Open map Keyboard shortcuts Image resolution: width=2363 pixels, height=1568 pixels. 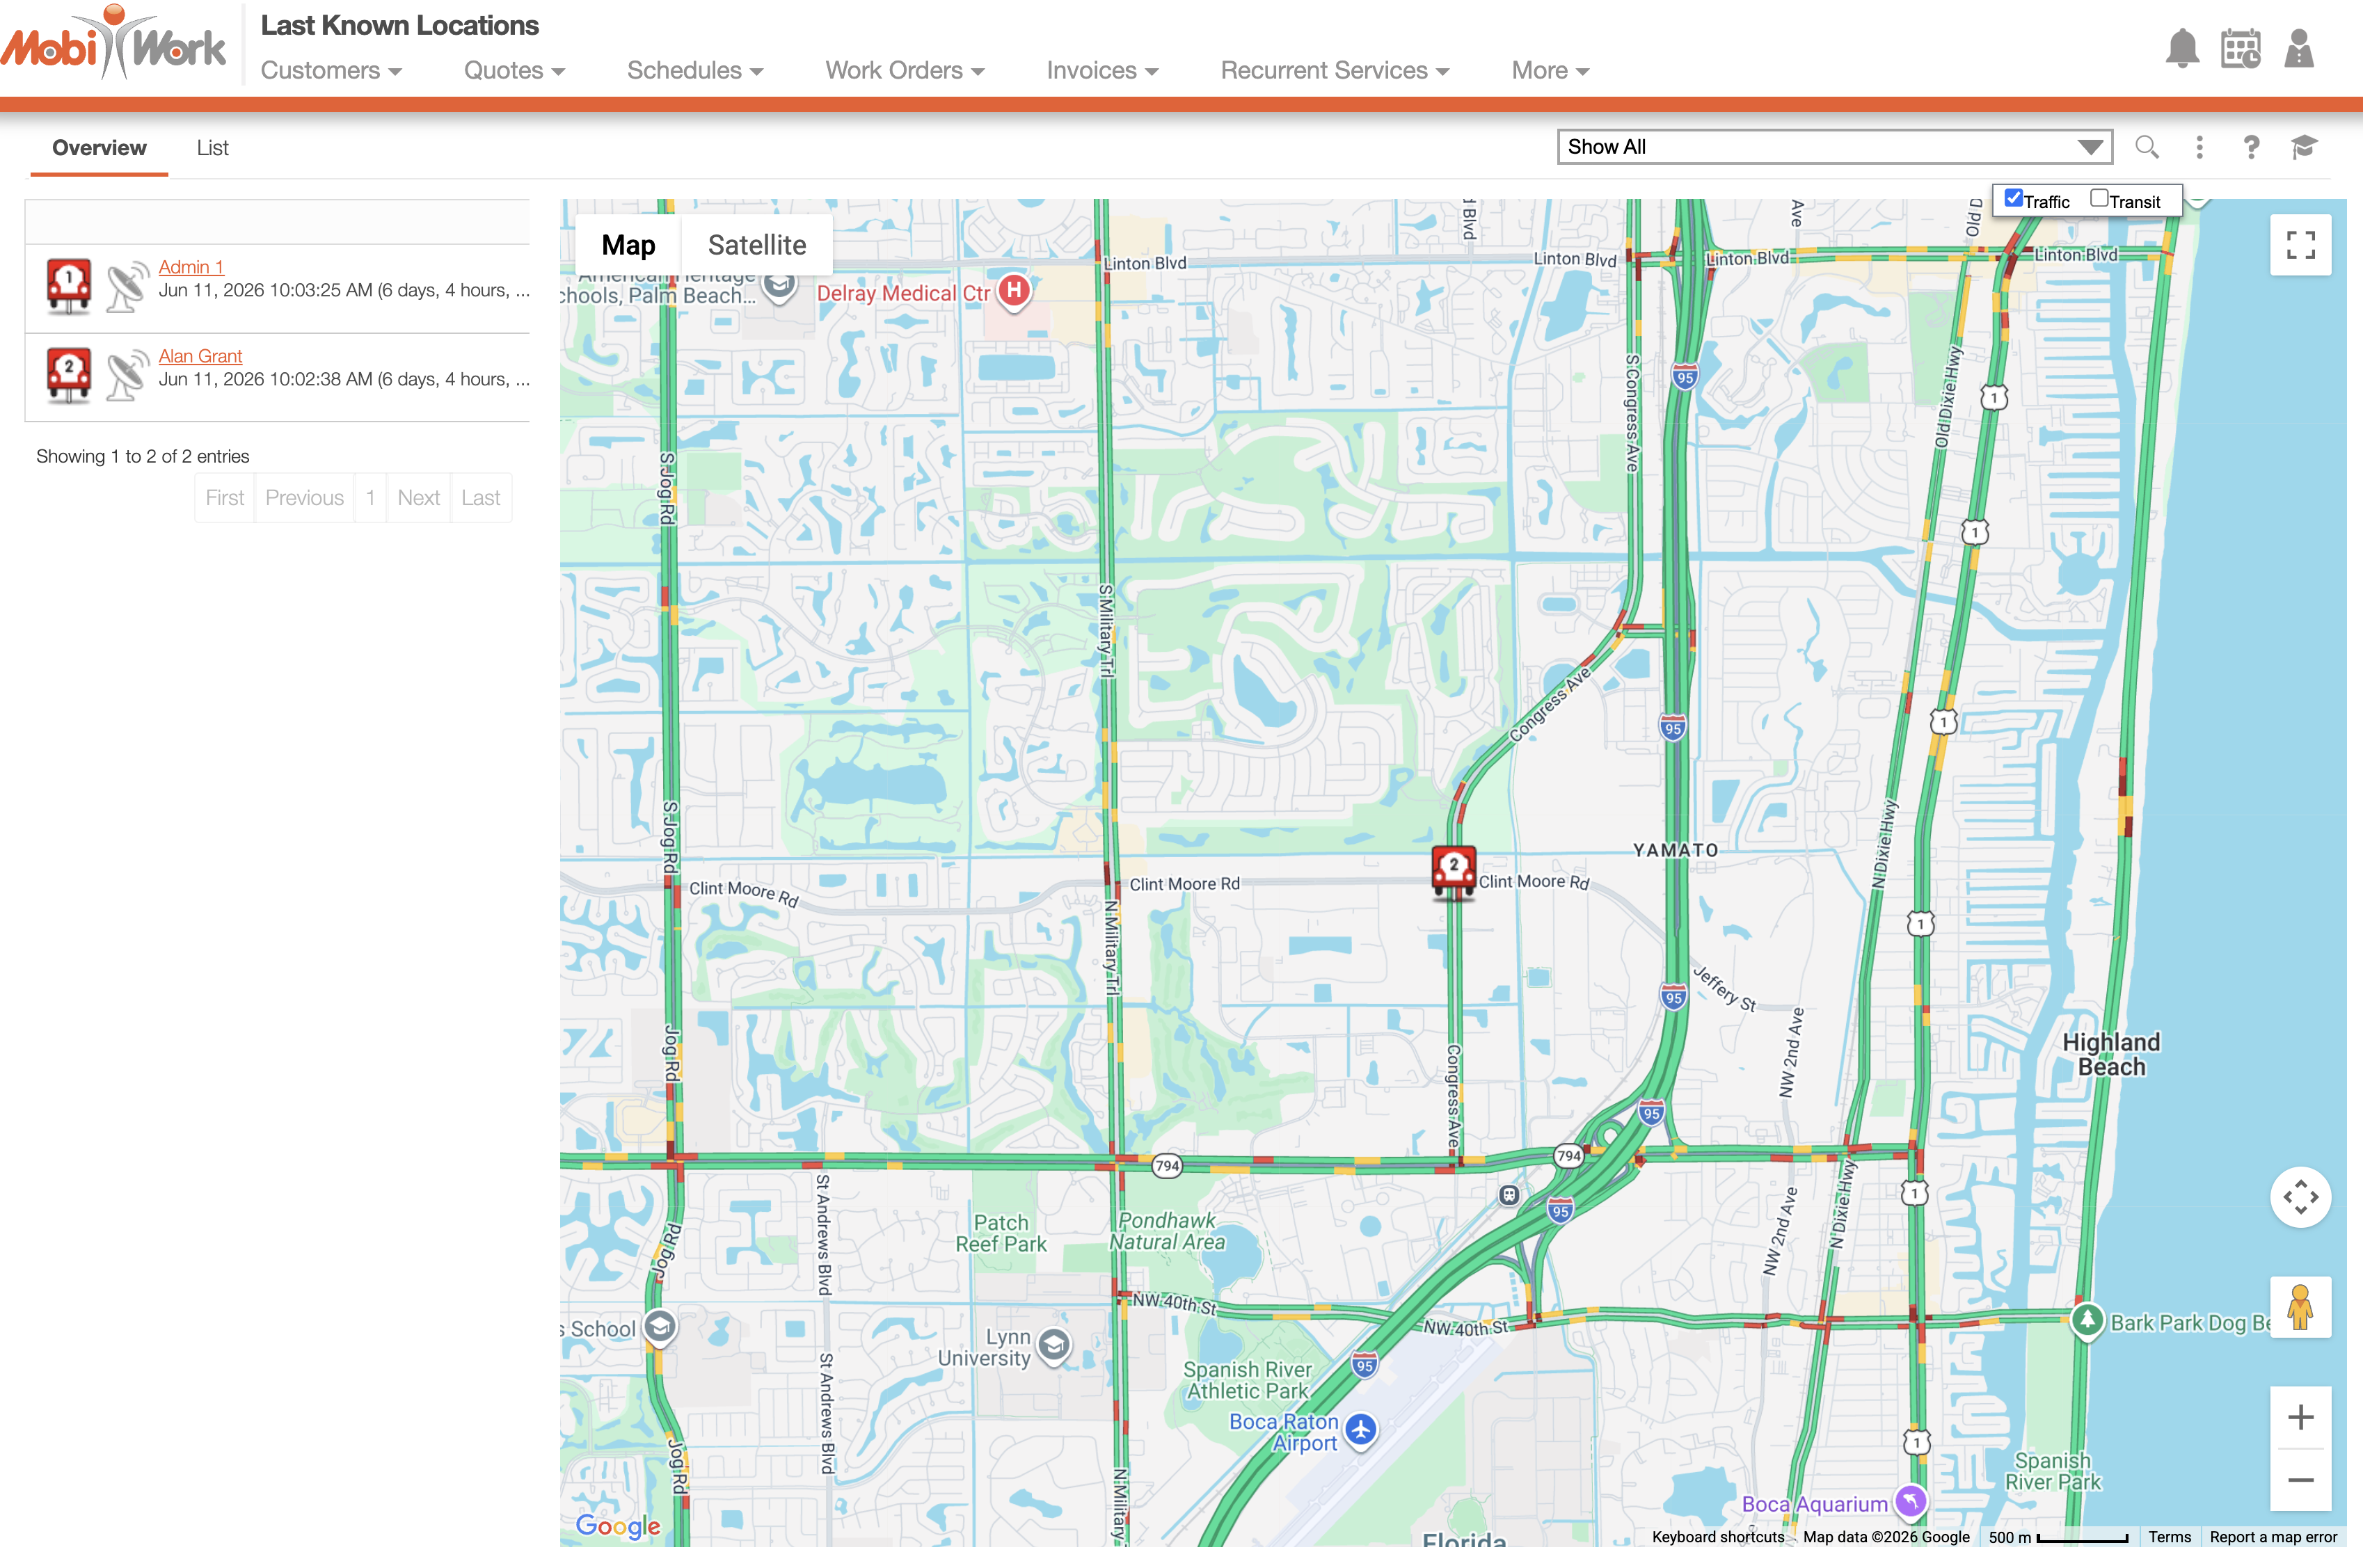(x=1718, y=1537)
